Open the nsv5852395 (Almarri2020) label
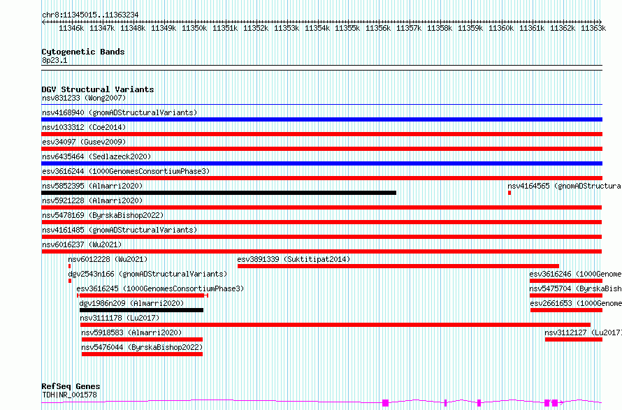This screenshot has width=622, height=410. [92, 186]
